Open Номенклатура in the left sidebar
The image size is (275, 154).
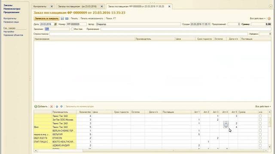click(x=12, y=9)
